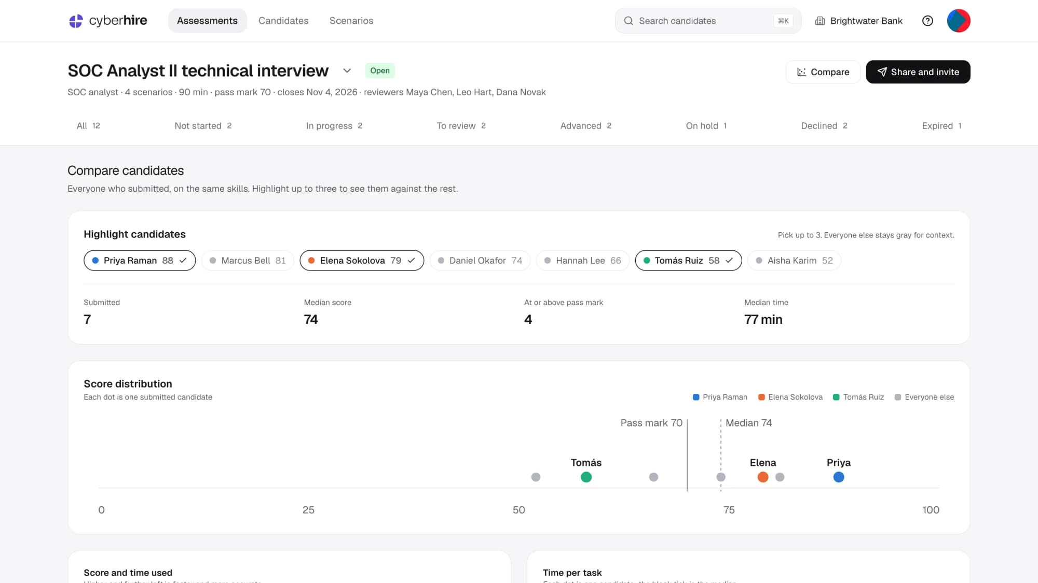The height and width of the screenshot is (583, 1038).
Task: Click the Median score value 74
Action: point(311,320)
